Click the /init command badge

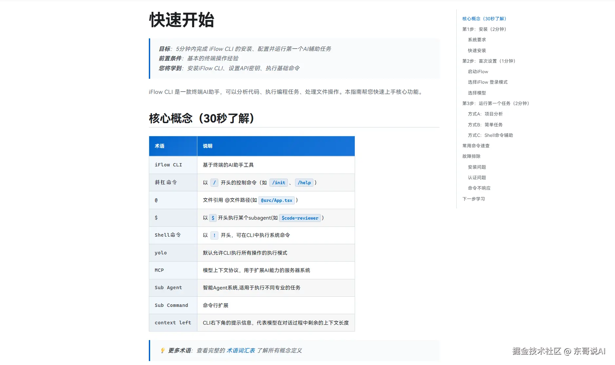278,182
